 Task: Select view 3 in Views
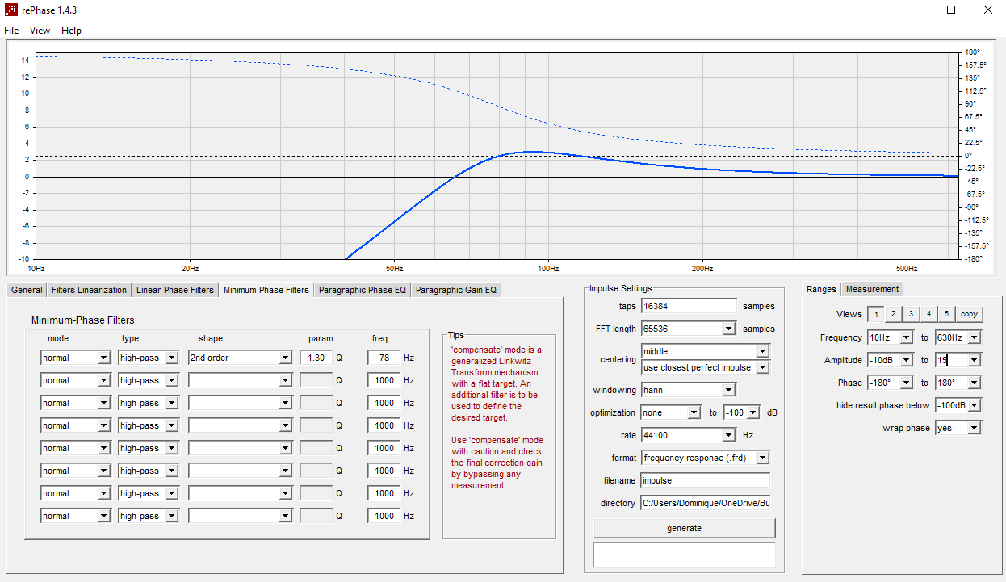(911, 314)
